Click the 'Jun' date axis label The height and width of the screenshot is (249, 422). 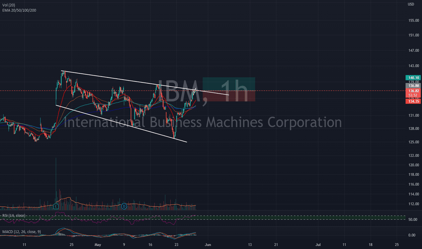(x=208, y=244)
